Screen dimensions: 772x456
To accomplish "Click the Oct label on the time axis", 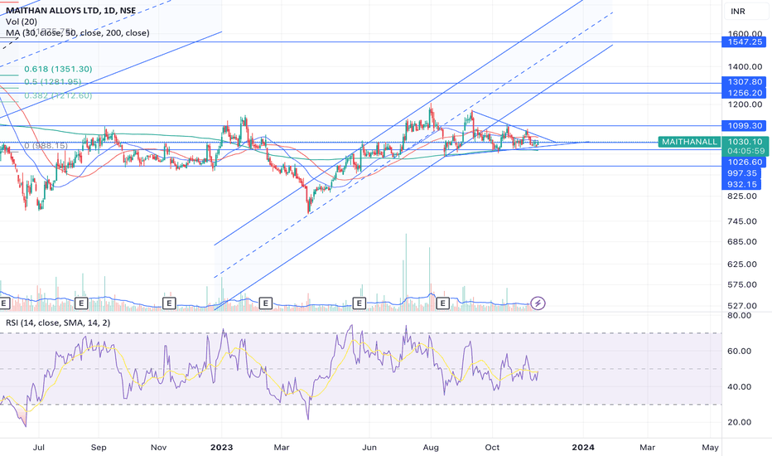I will [492, 448].
